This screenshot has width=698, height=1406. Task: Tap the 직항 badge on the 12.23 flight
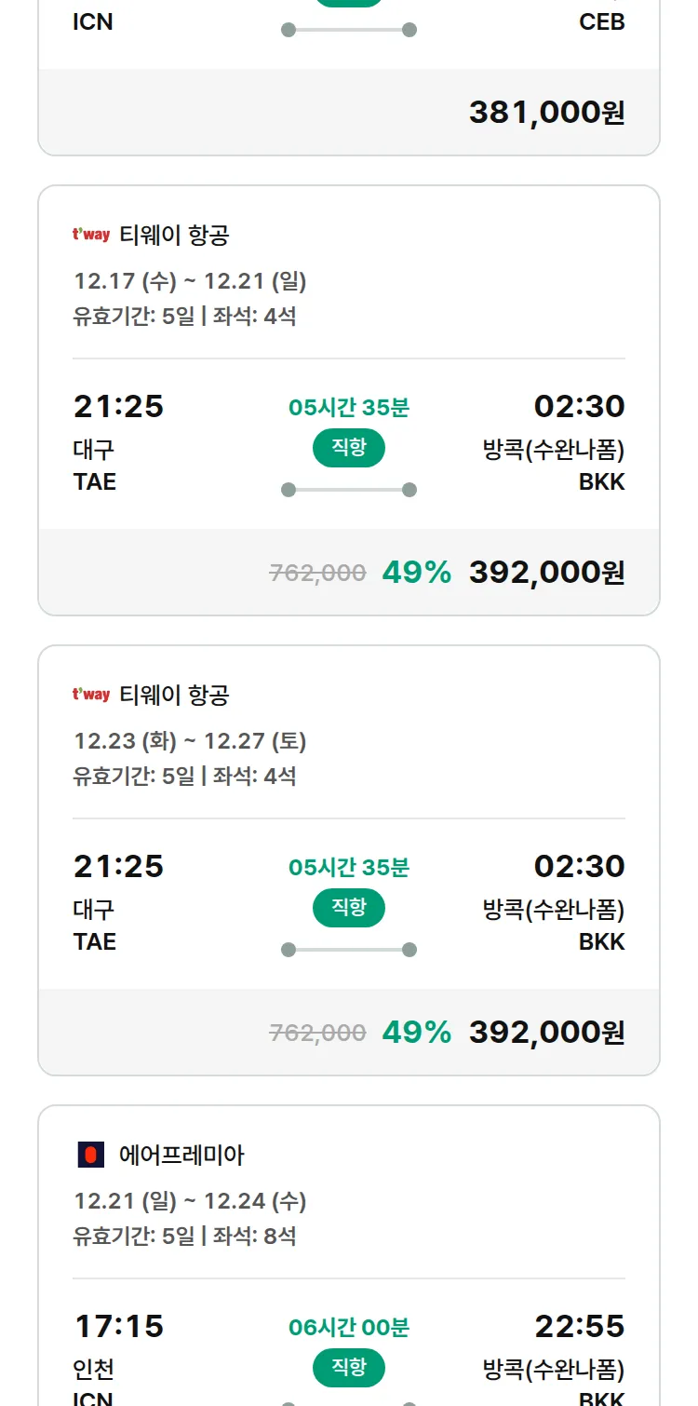[x=349, y=908]
